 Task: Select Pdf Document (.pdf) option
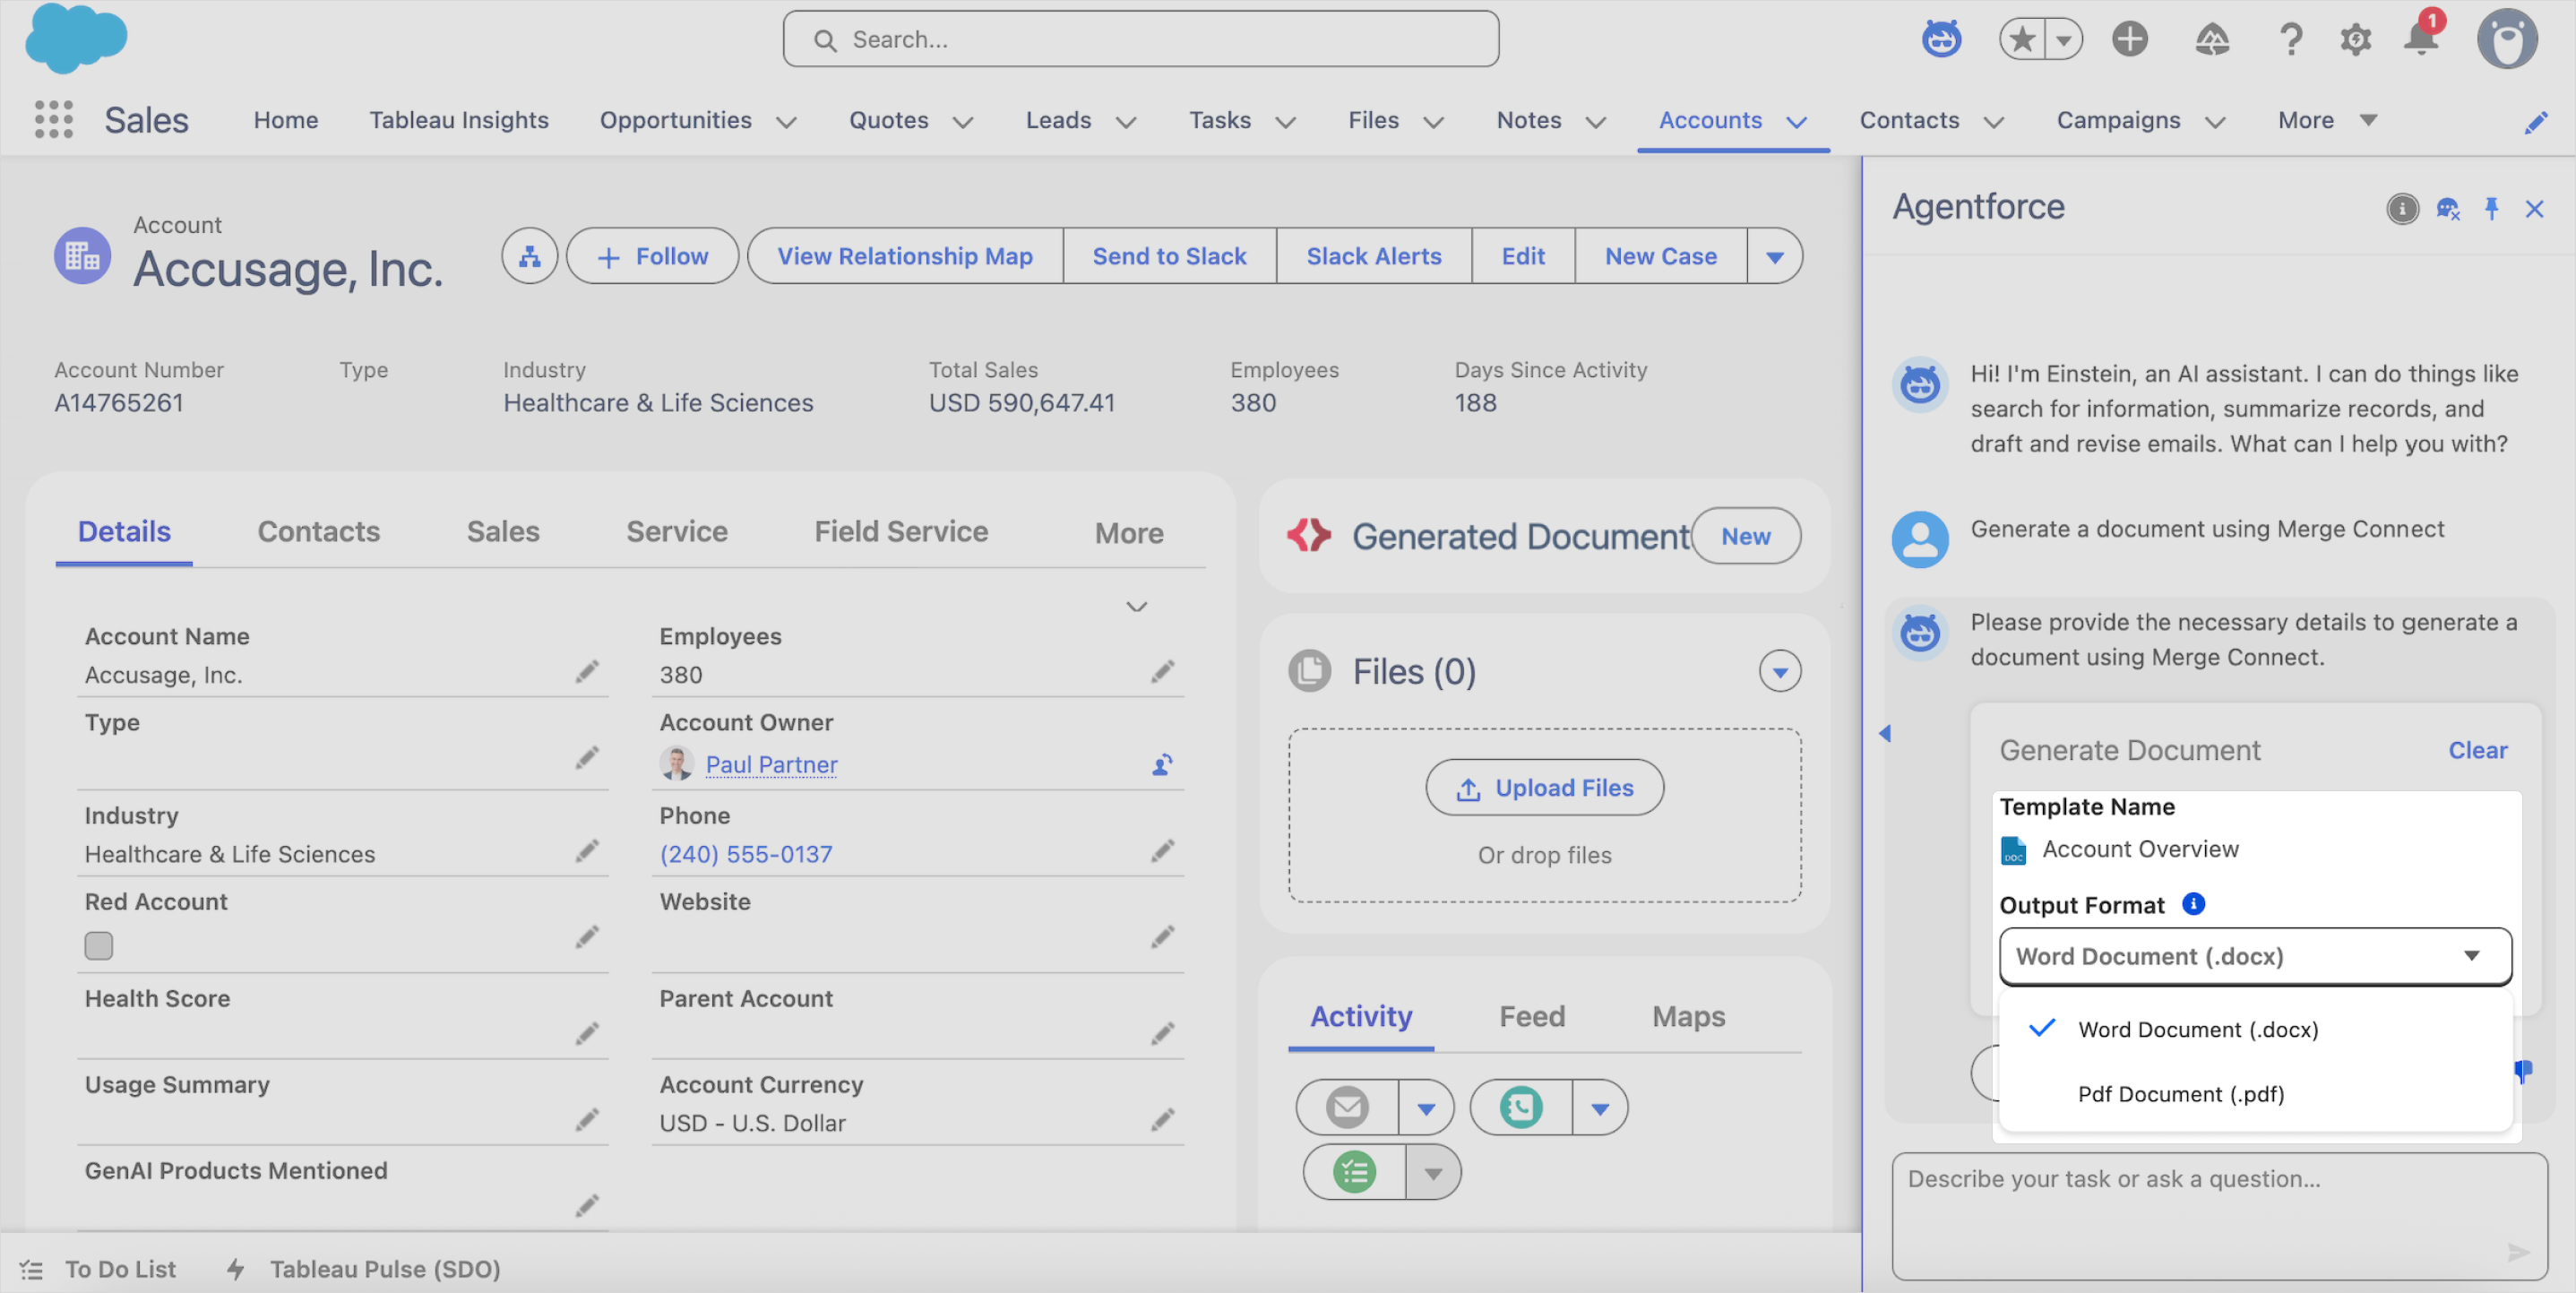(2255, 1094)
